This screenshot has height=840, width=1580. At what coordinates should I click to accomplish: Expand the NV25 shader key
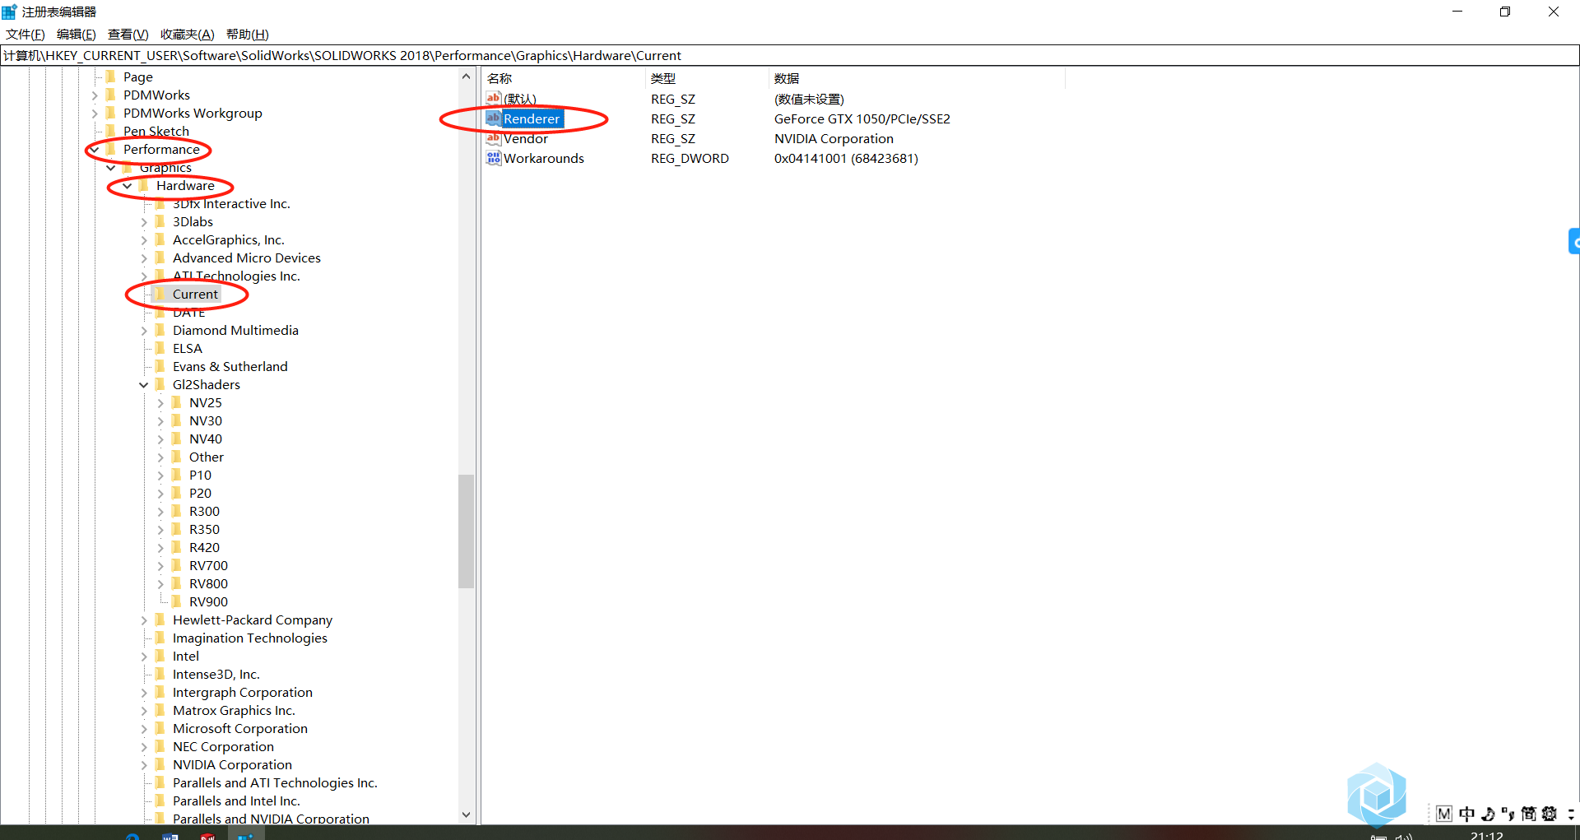click(x=160, y=403)
